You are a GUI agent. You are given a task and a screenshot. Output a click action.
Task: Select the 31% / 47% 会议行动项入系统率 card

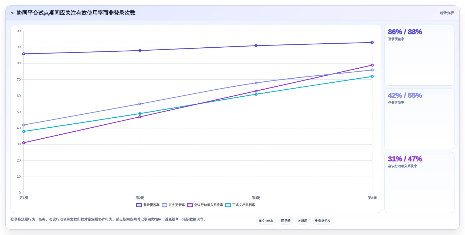(x=419, y=182)
